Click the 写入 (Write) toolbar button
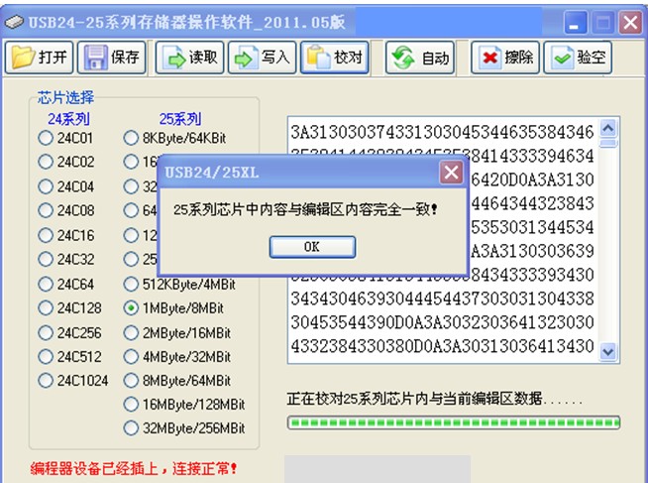The height and width of the screenshot is (483, 648). tap(262, 58)
